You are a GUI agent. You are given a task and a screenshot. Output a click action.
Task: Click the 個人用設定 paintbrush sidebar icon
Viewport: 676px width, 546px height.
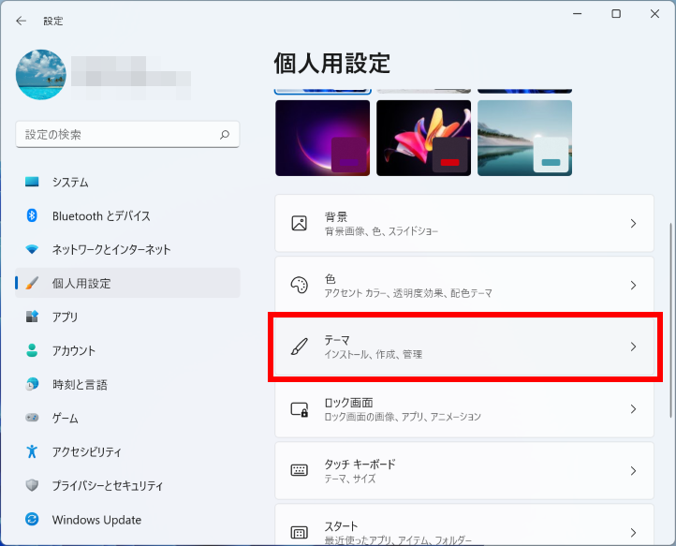click(32, 283)
